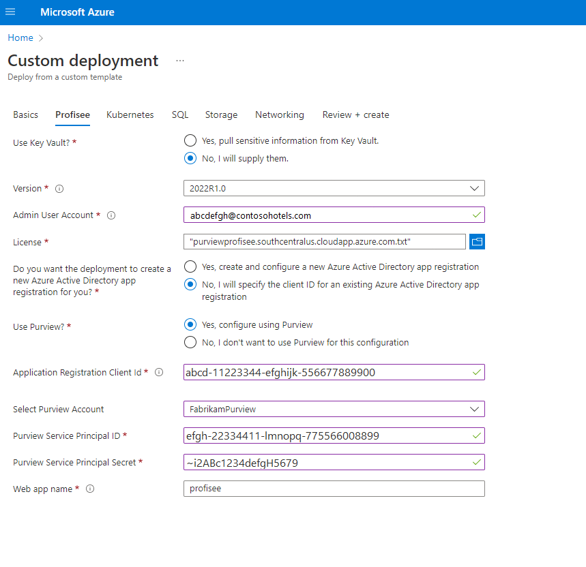The image size is (586, 567).
Task: Switch to the Kubernetes tab
Action: pos(130,114)
